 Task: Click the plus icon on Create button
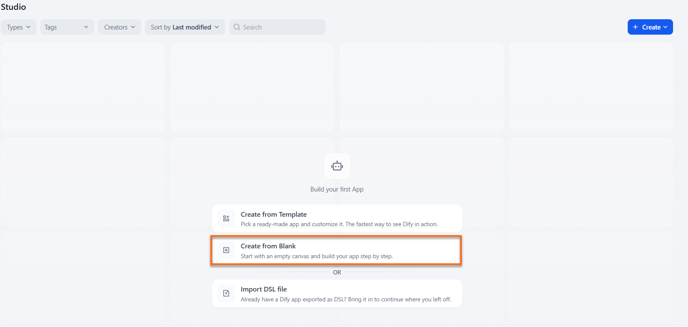click(635, 27)
